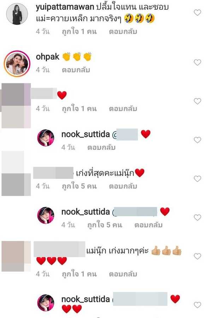View who liked yuipattamawan's comment (ถูกใจ 1 คน)
The height and width of the screenshot is (318, 212).
pyautogui.click(x=79, y=31)
